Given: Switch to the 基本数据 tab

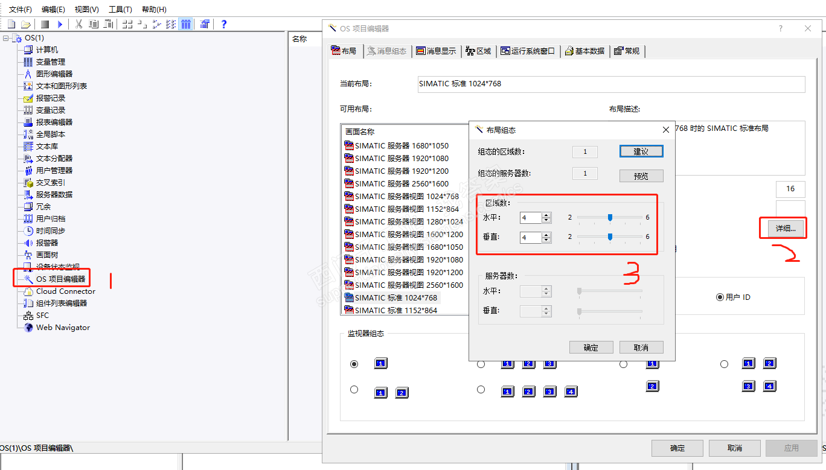Looking at the screenshot, I should coord(584,51).
